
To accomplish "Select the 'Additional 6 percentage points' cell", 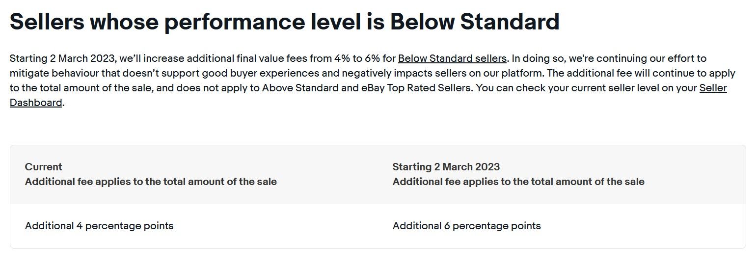I will tap(466, 226).
